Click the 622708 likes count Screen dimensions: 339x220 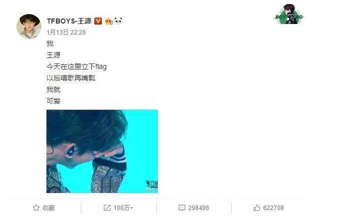coord(274,208)
